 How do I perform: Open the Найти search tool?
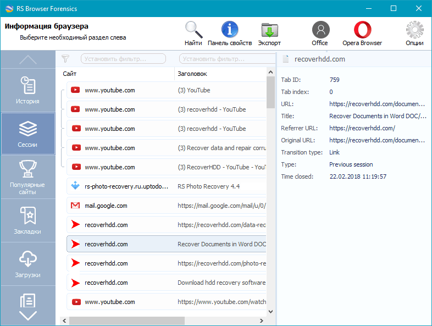click(x=193, y=34)
